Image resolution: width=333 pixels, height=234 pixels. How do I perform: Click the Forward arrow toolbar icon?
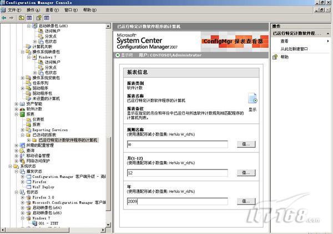coord(11,18)
